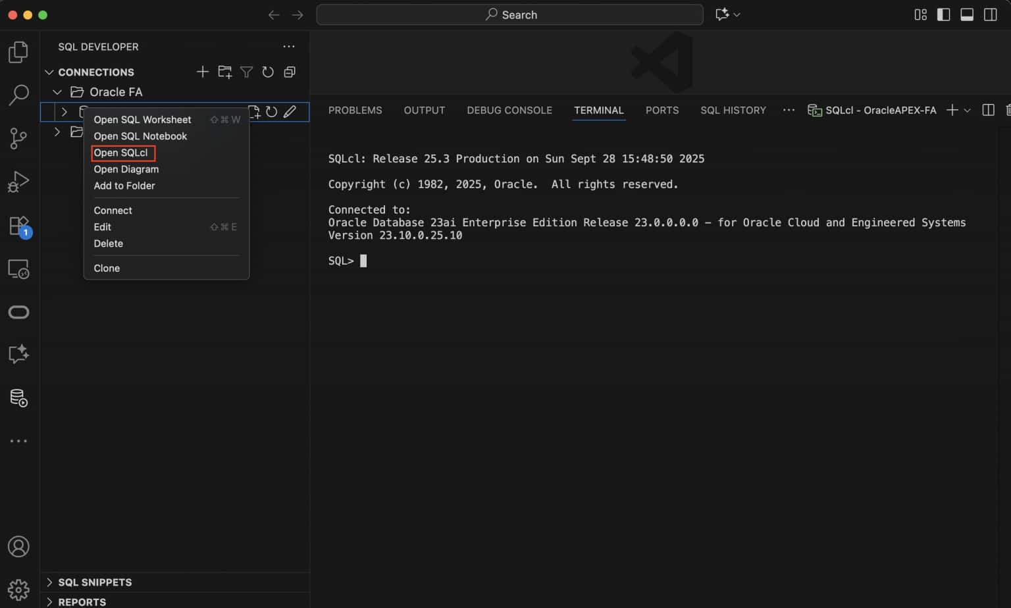Choose Open SQL Notebook from context menu

coord(140,136)
